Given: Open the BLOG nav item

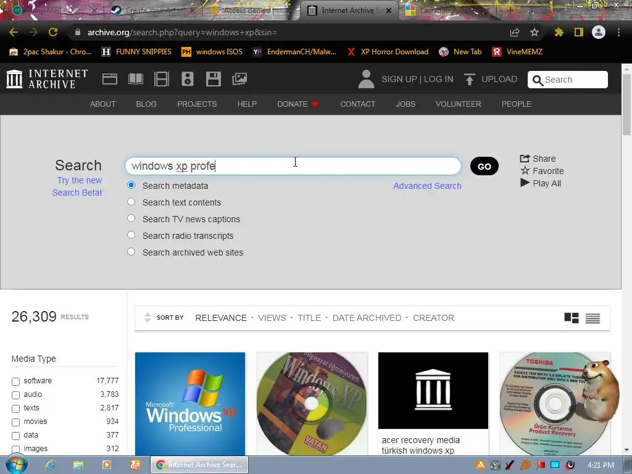Looking at the screenshot, I should pos(146,104).
